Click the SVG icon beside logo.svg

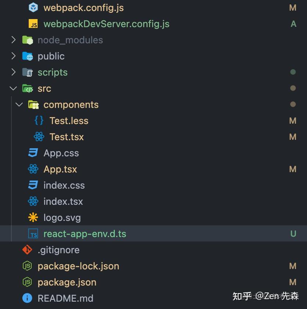33,217
